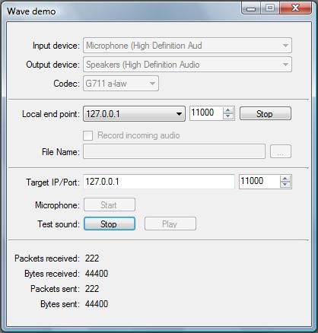
Task: Toggle Record incoming audio checkbox
Action: (87, 135)
